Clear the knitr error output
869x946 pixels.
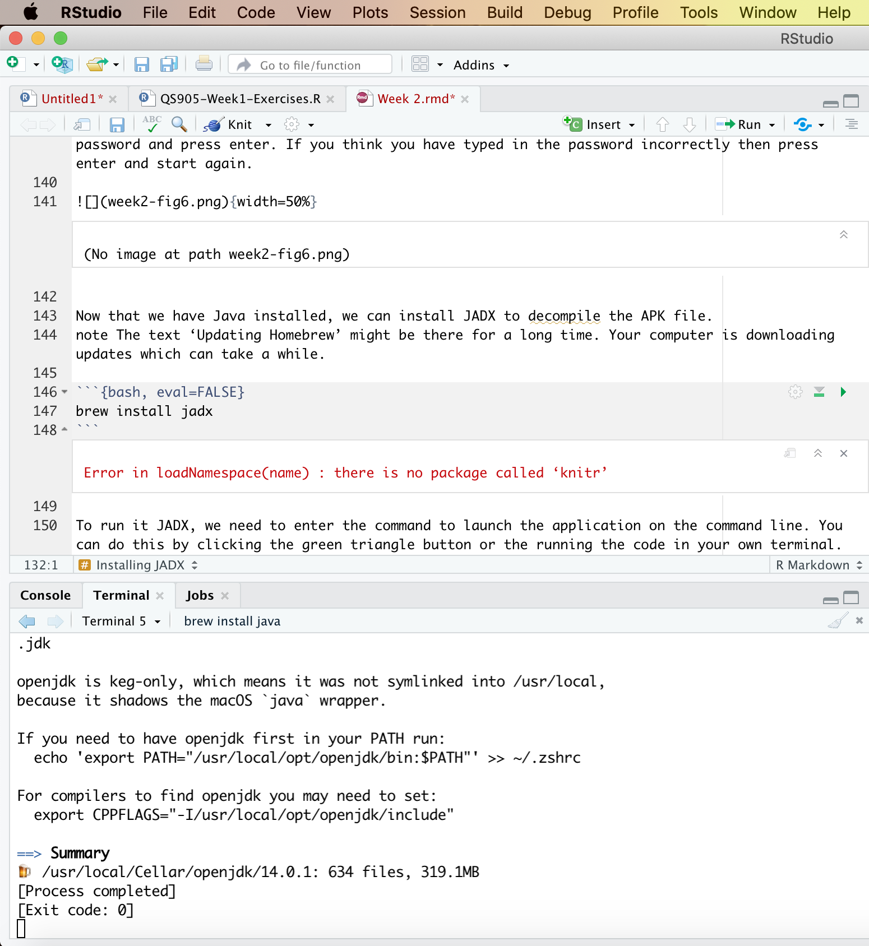[844, 453]
